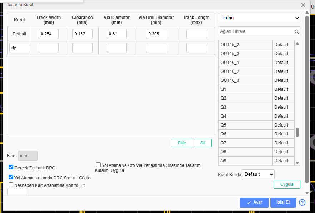315x213 pixels.
Task: Click dialog scrollbar up arrow
Action: [x=307, y=13]
